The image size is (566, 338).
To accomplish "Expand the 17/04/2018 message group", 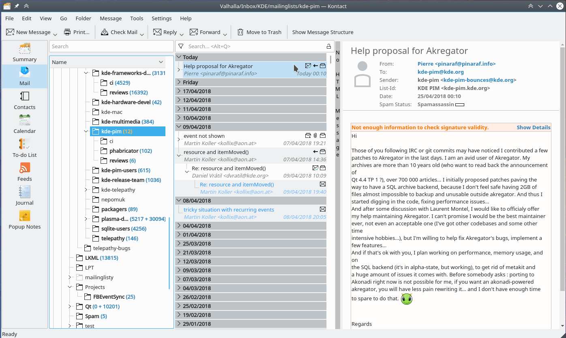I will [x=179, y=91].
